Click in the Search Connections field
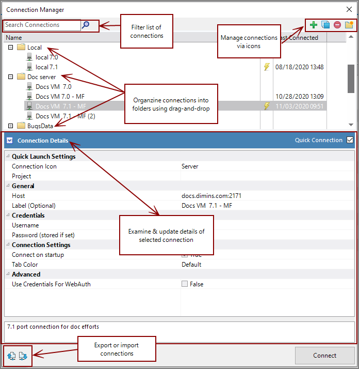359x369 pixels. tap(41, 25)
